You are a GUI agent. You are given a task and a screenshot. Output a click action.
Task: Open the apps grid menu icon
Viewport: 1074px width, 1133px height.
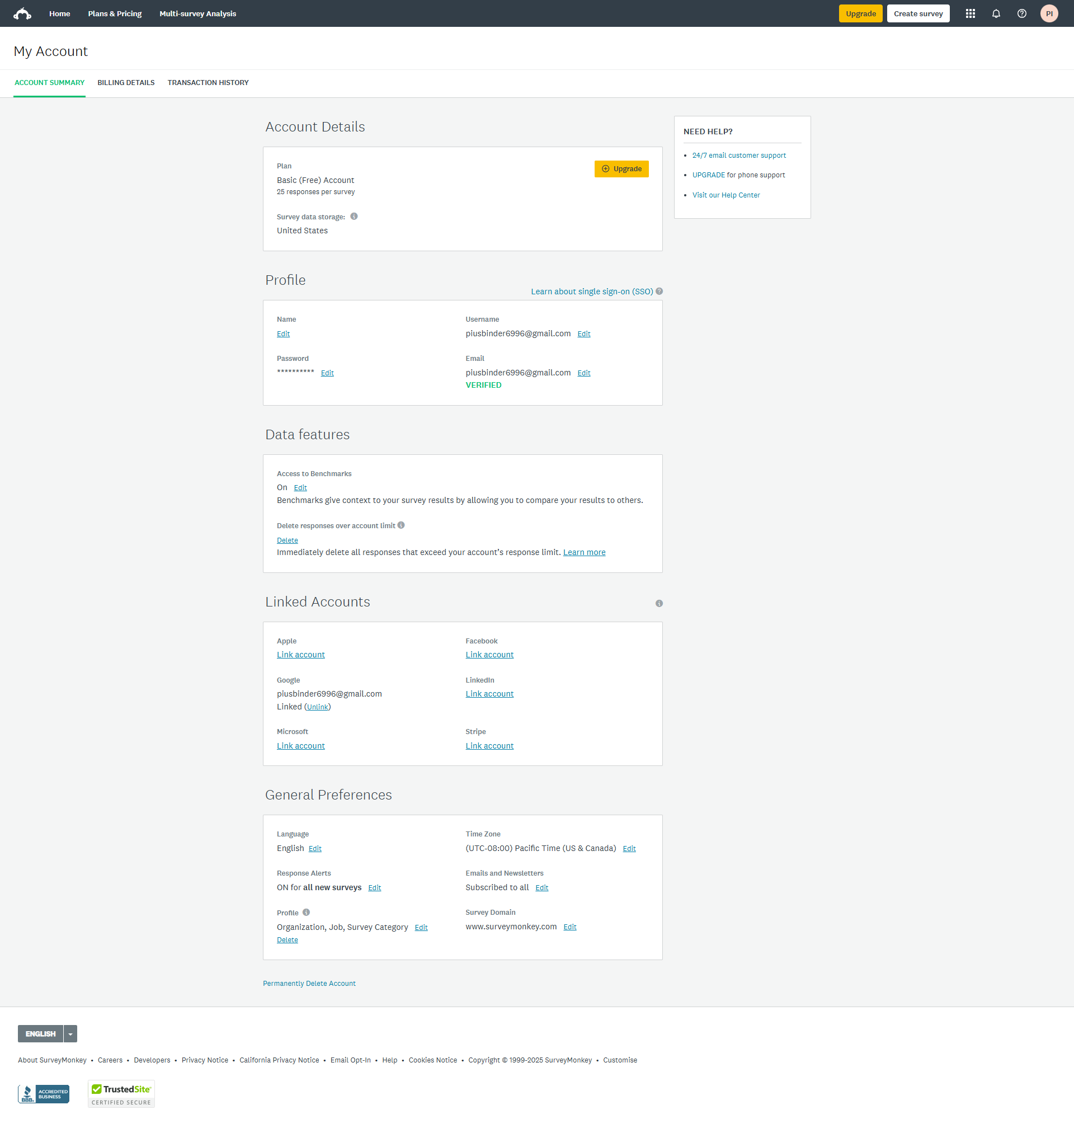(970, 14)
